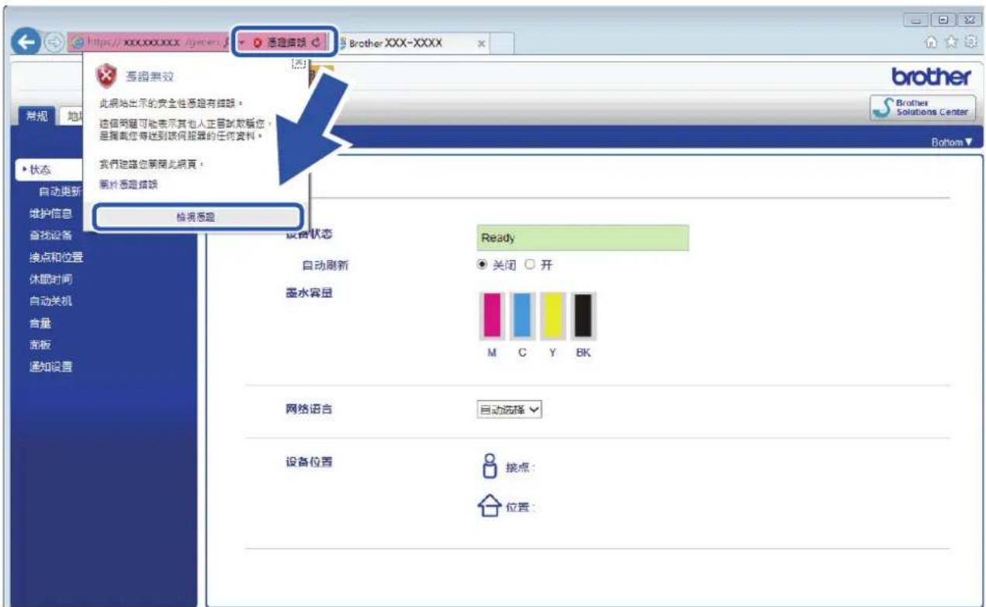986x607 pixels.
Task: Click the house location icon beside 位置
Action: [491, 505]
